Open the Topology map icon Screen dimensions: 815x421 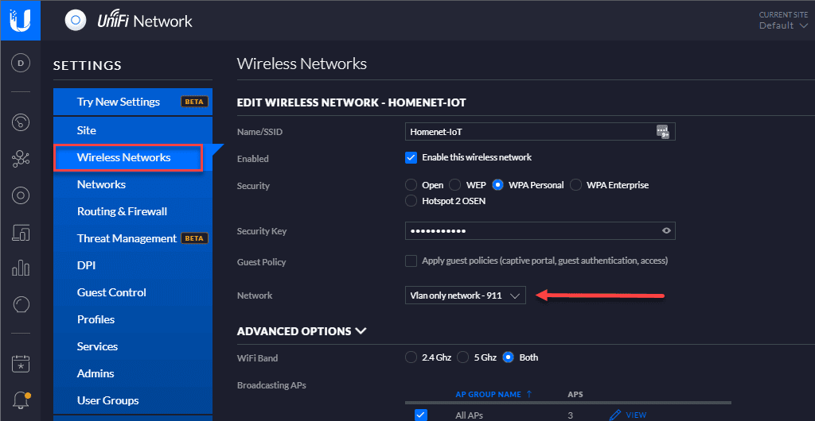click(21, 160)
